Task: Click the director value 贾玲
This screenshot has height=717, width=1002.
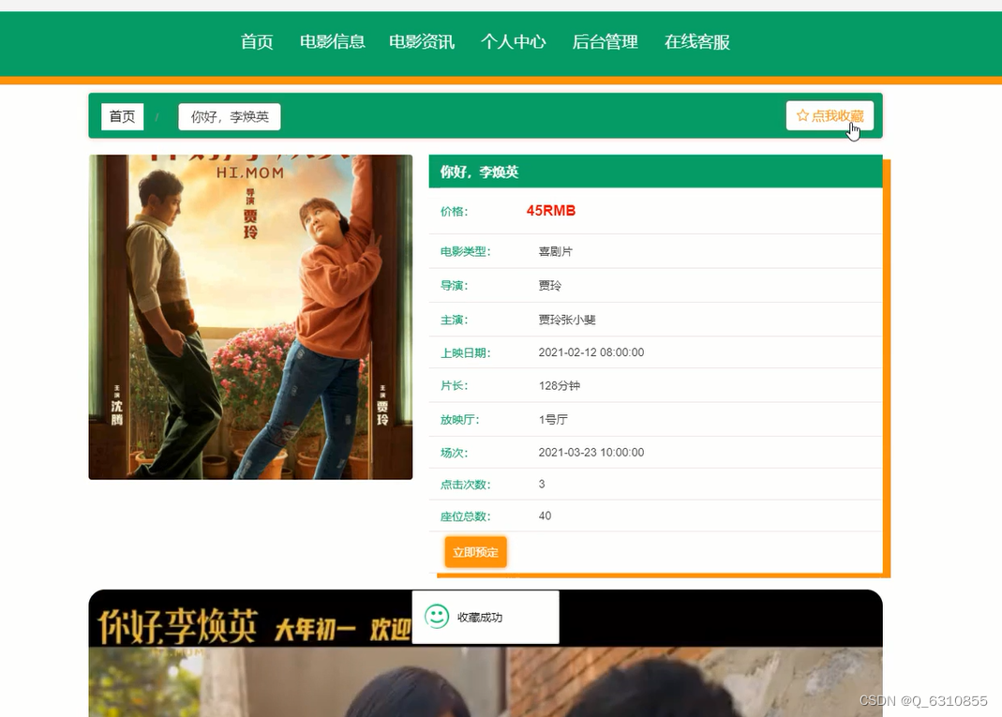Action: coord(549,286)
